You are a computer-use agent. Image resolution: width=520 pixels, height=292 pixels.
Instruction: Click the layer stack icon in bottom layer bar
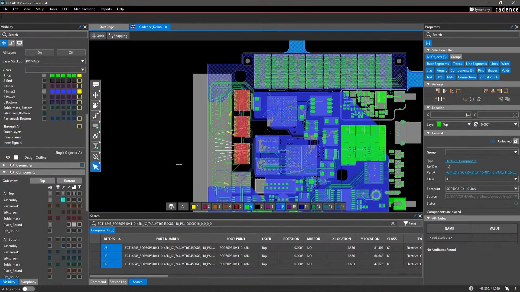(171, 206)
